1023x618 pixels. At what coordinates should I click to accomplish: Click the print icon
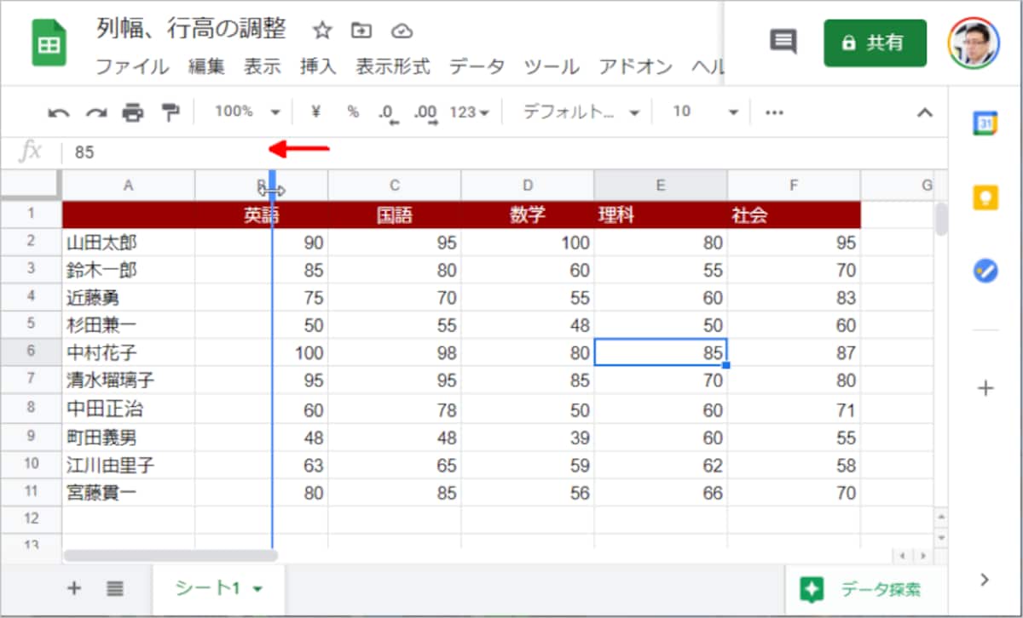(133, 112)
